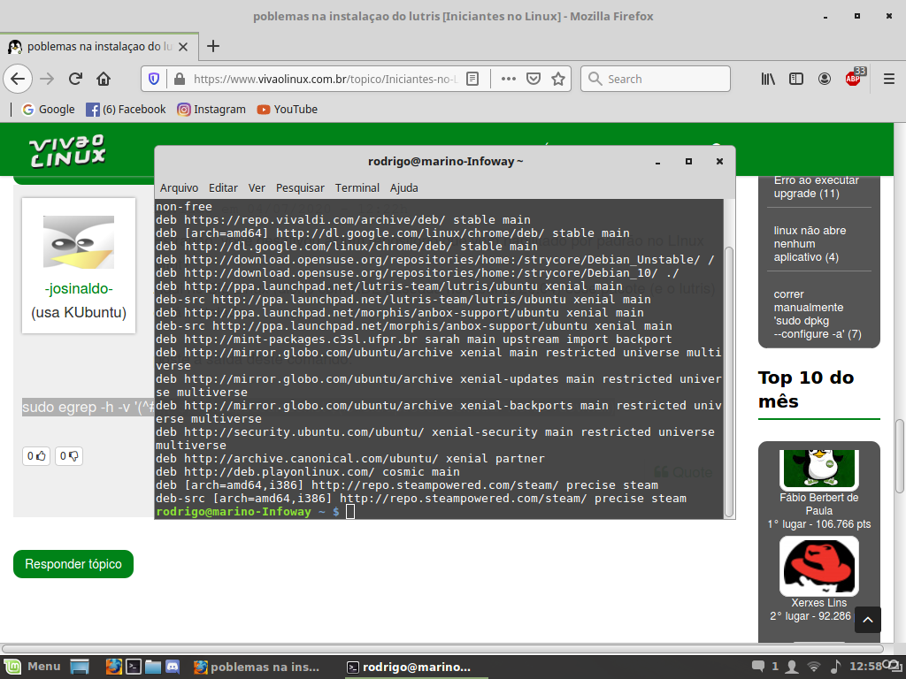
Task: Open the Adblock Plus extension
Action: point(854,78)
